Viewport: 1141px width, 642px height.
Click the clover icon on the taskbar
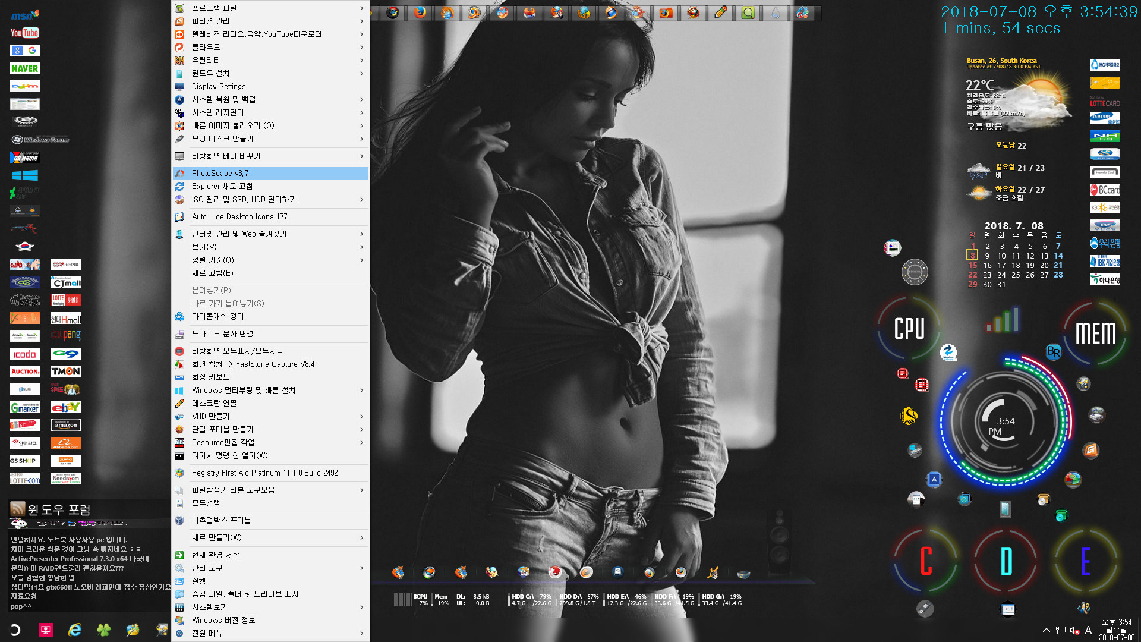[x=104, y=630]
